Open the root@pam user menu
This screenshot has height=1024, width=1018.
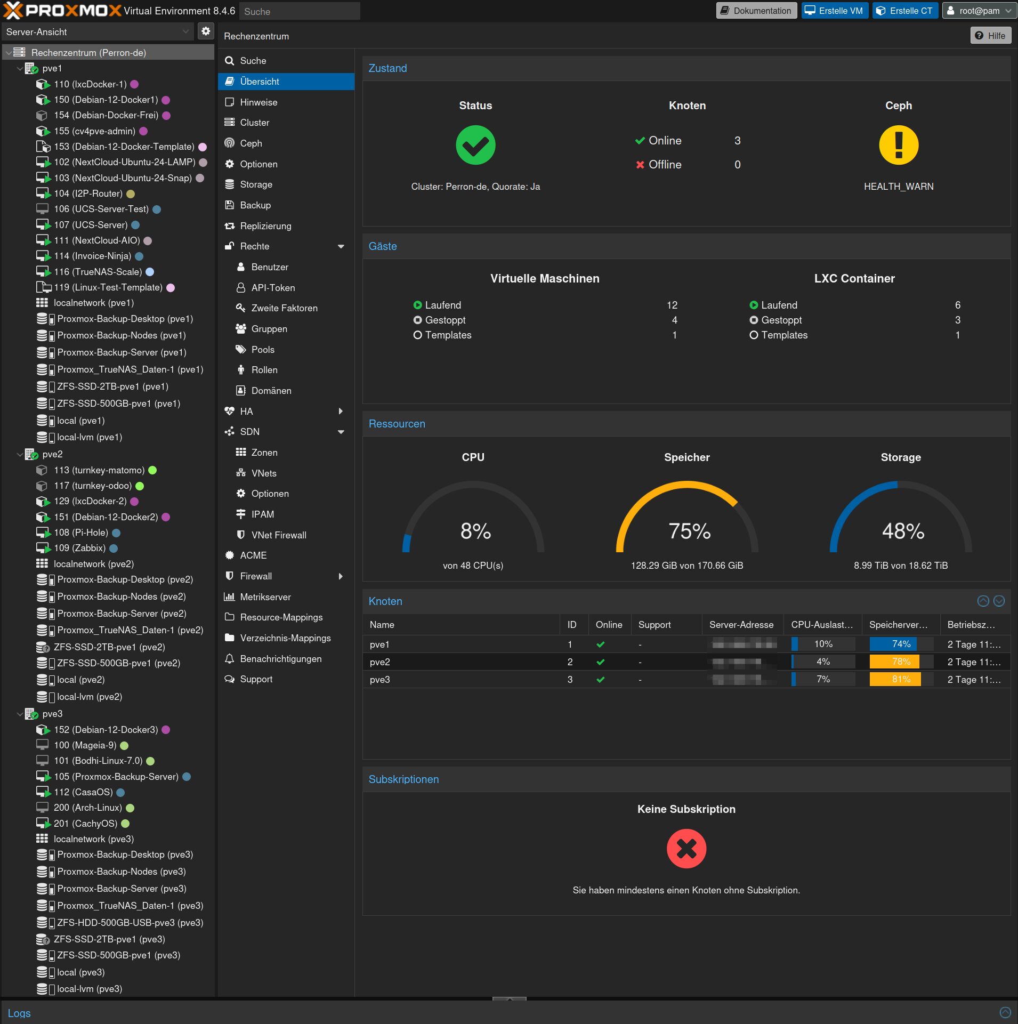[x=979, y=11]
